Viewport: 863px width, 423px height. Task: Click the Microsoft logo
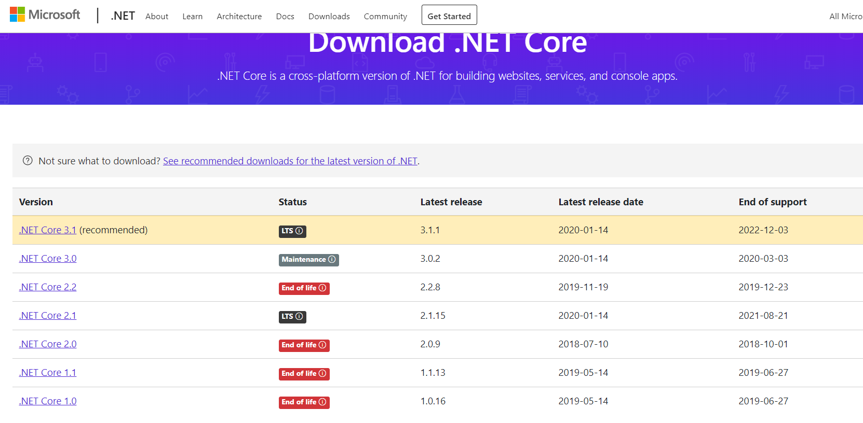click(45, 15)
